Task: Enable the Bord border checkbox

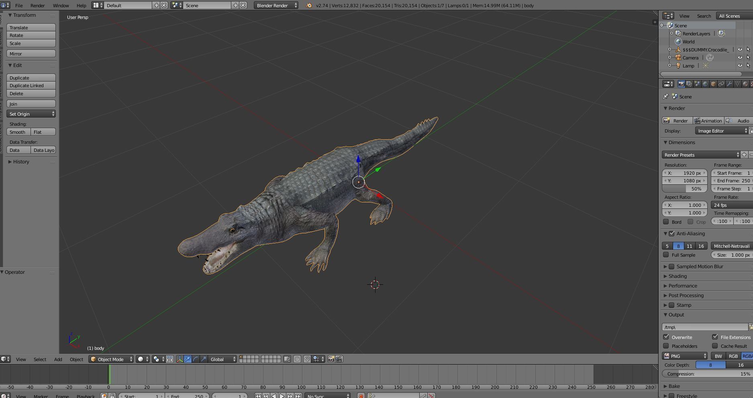Action: [x=666, y=222]
